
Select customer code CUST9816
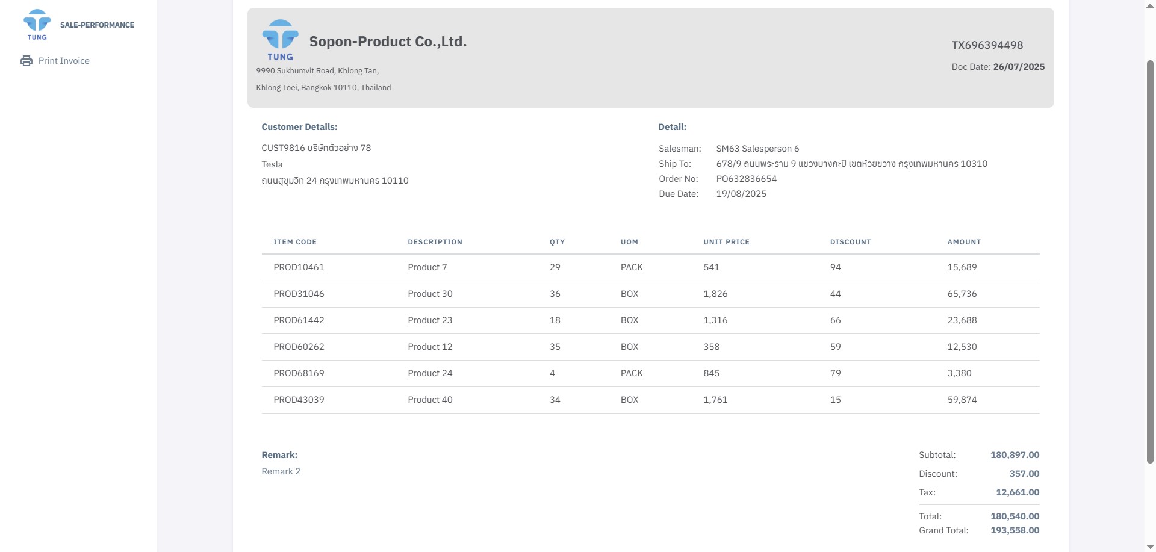coord(283,148)
